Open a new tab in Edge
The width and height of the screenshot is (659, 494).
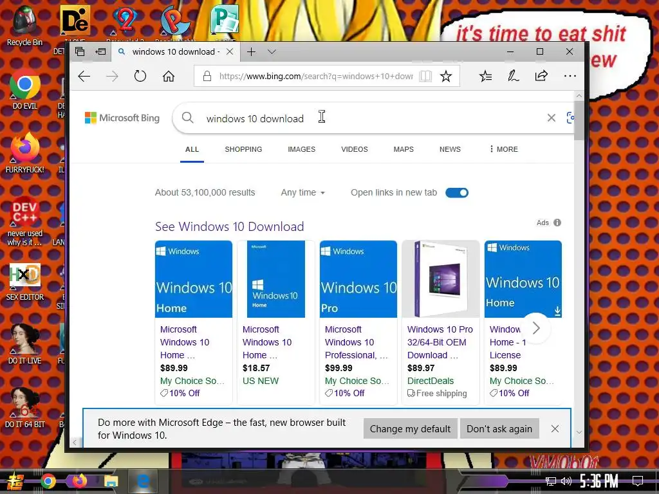click(252, 51)
